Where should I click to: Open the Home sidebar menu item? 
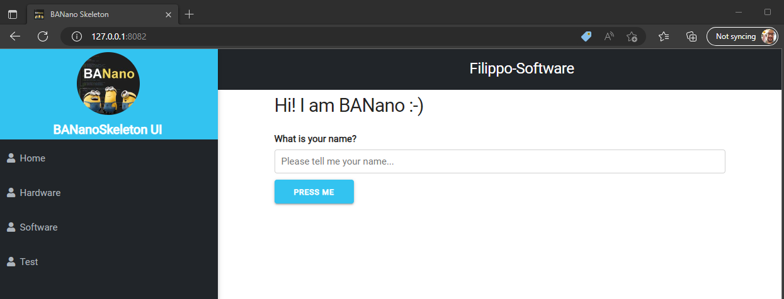[32, 158]
